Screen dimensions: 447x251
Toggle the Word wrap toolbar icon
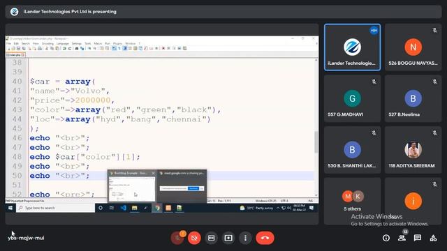click(114, 48)
